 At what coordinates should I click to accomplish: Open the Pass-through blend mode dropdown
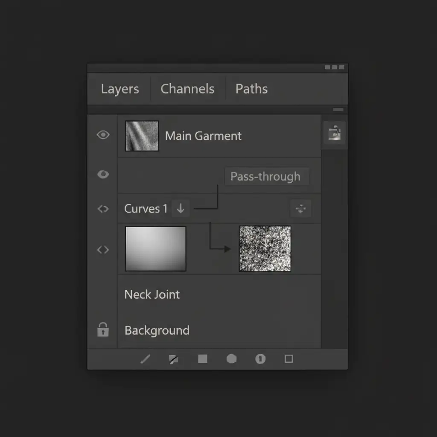point(266,176)
